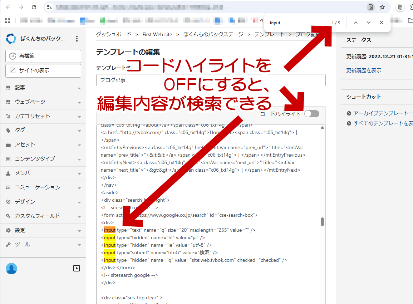
Task: Click the サイトの表示 button
Action: [x=43, y=70]
